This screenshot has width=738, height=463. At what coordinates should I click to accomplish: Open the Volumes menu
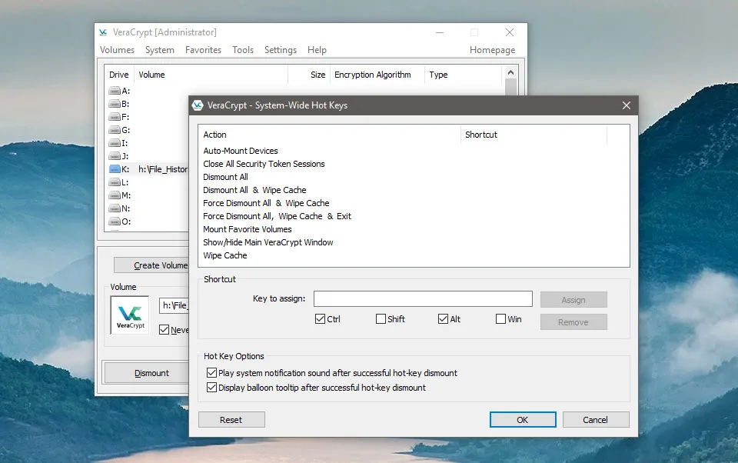(x=117, y=50)
